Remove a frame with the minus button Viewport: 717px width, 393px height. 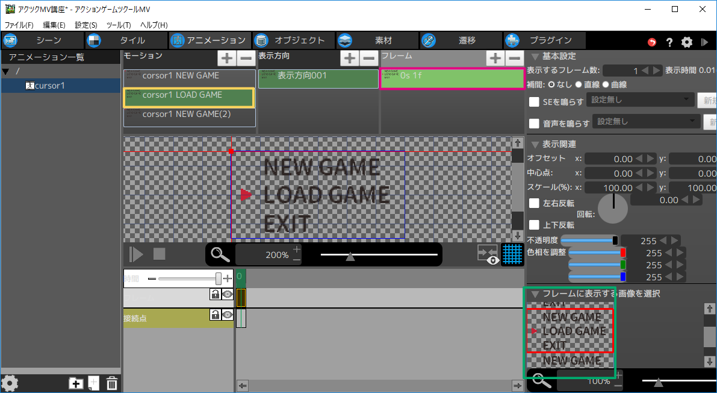514,58
